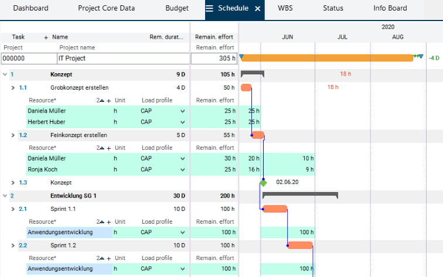
Task: Switch to the Budget tab
Action: point(176,9)
